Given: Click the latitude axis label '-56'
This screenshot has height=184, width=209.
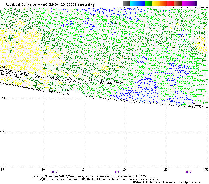Looking at the screenshot, I should point(3,99).
